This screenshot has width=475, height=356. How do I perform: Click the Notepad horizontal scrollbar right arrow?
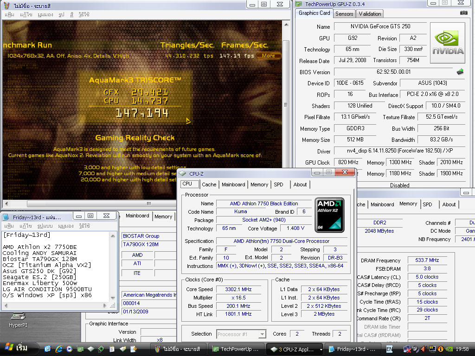coord(105,305)
